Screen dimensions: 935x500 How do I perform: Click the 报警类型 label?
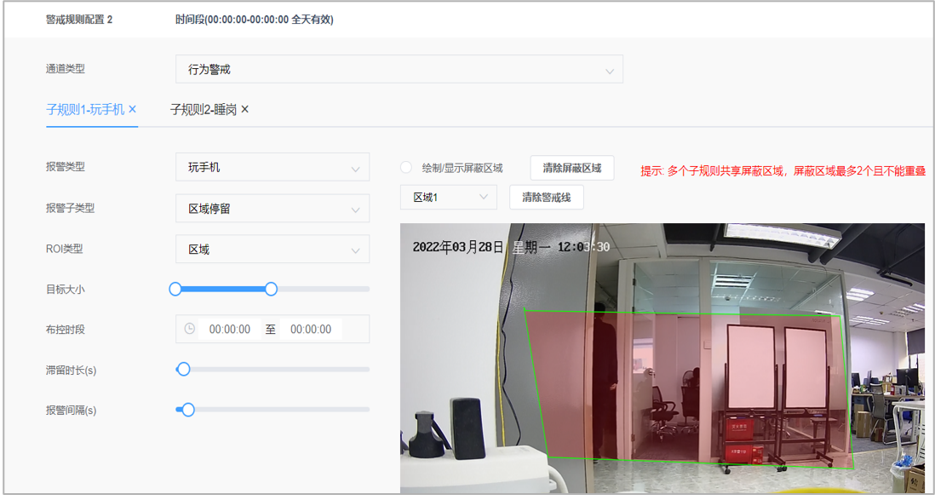[66, 167]
